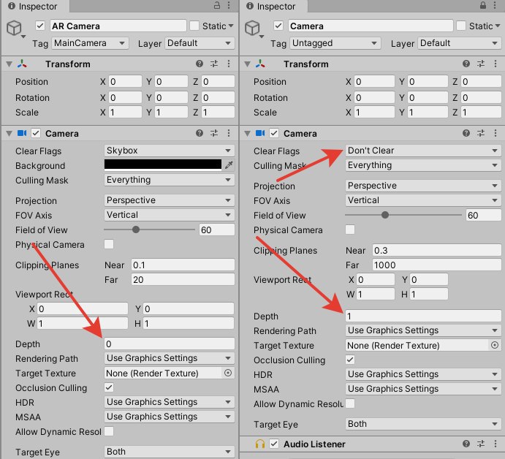
Task: Click the lock icon in AR Camera Inspector
Action: click(217, 5)
